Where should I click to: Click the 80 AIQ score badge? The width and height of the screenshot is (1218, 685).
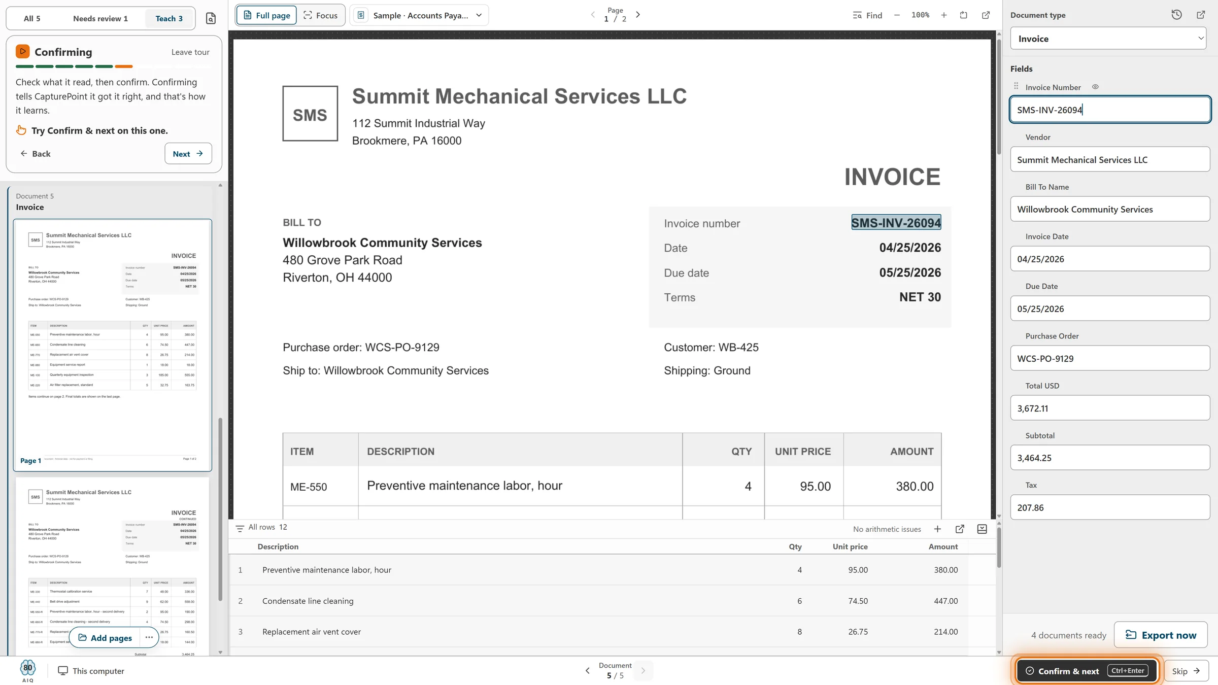(x=28, y=670)
